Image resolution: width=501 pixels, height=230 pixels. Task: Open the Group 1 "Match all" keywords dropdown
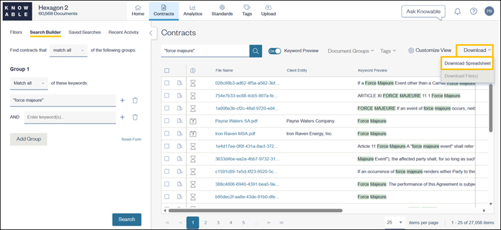coord(29,83)
